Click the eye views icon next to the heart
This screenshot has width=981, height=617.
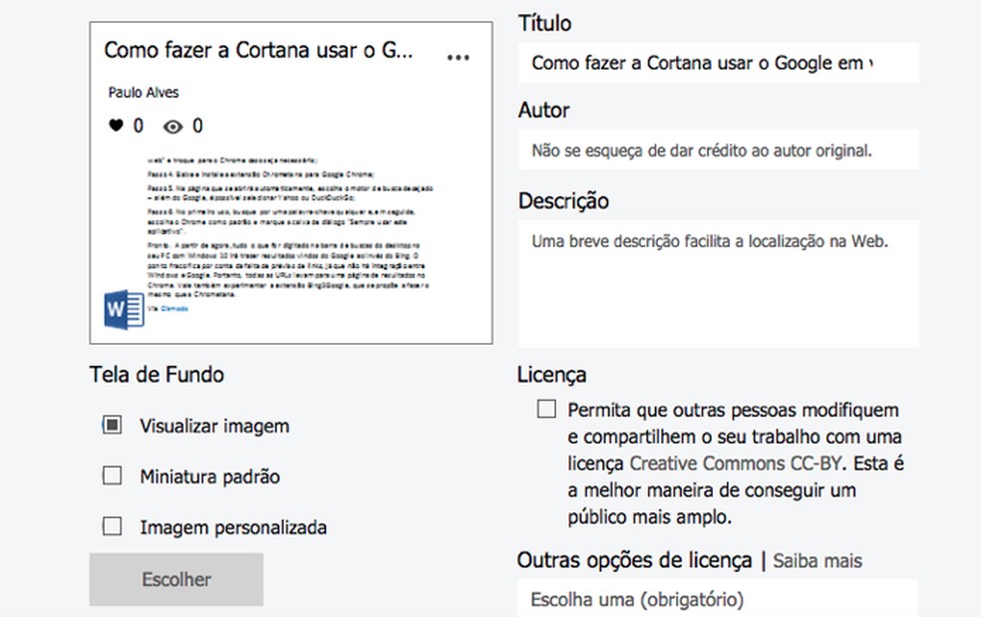pos(171,126)
